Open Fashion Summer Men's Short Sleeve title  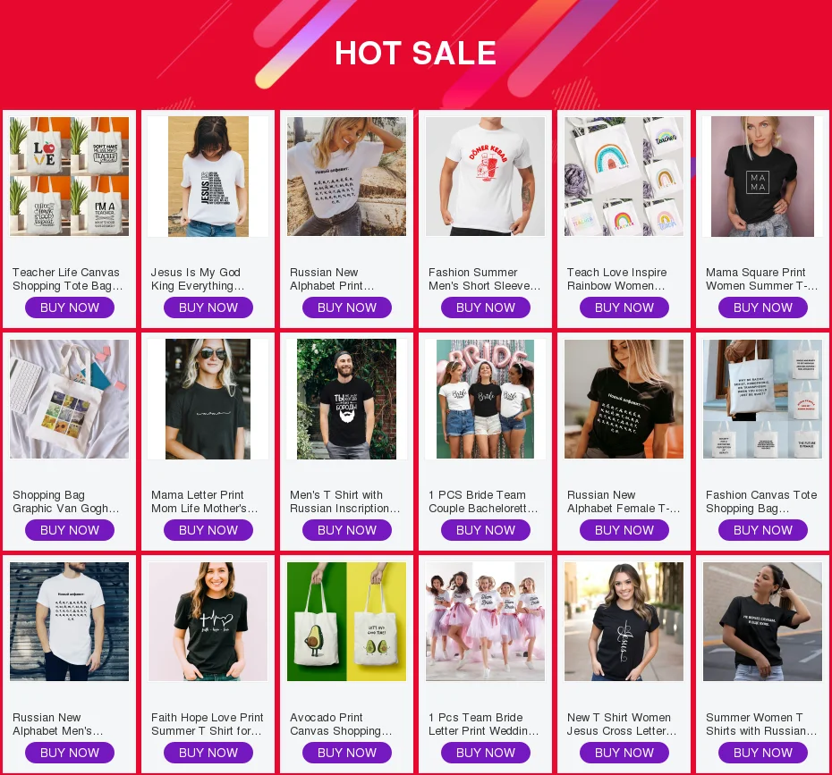point(485,279)
